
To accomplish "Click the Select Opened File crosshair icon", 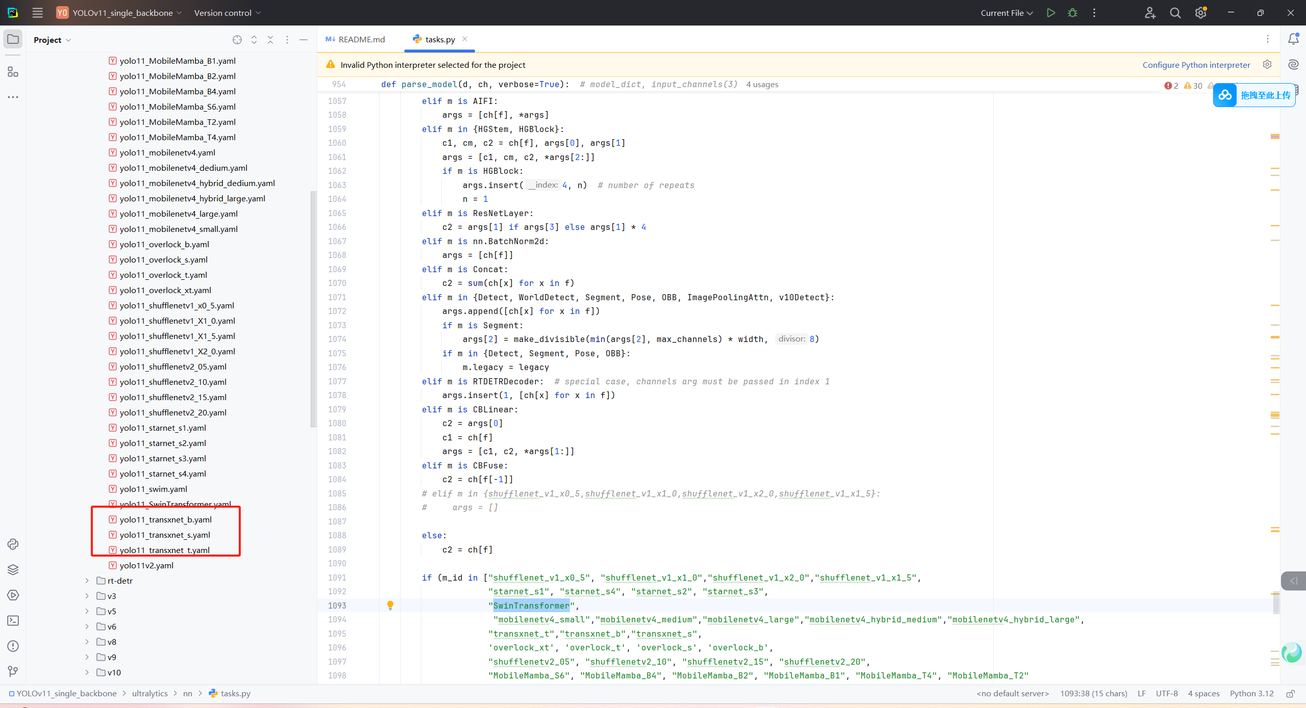I will tap(237, 40).
